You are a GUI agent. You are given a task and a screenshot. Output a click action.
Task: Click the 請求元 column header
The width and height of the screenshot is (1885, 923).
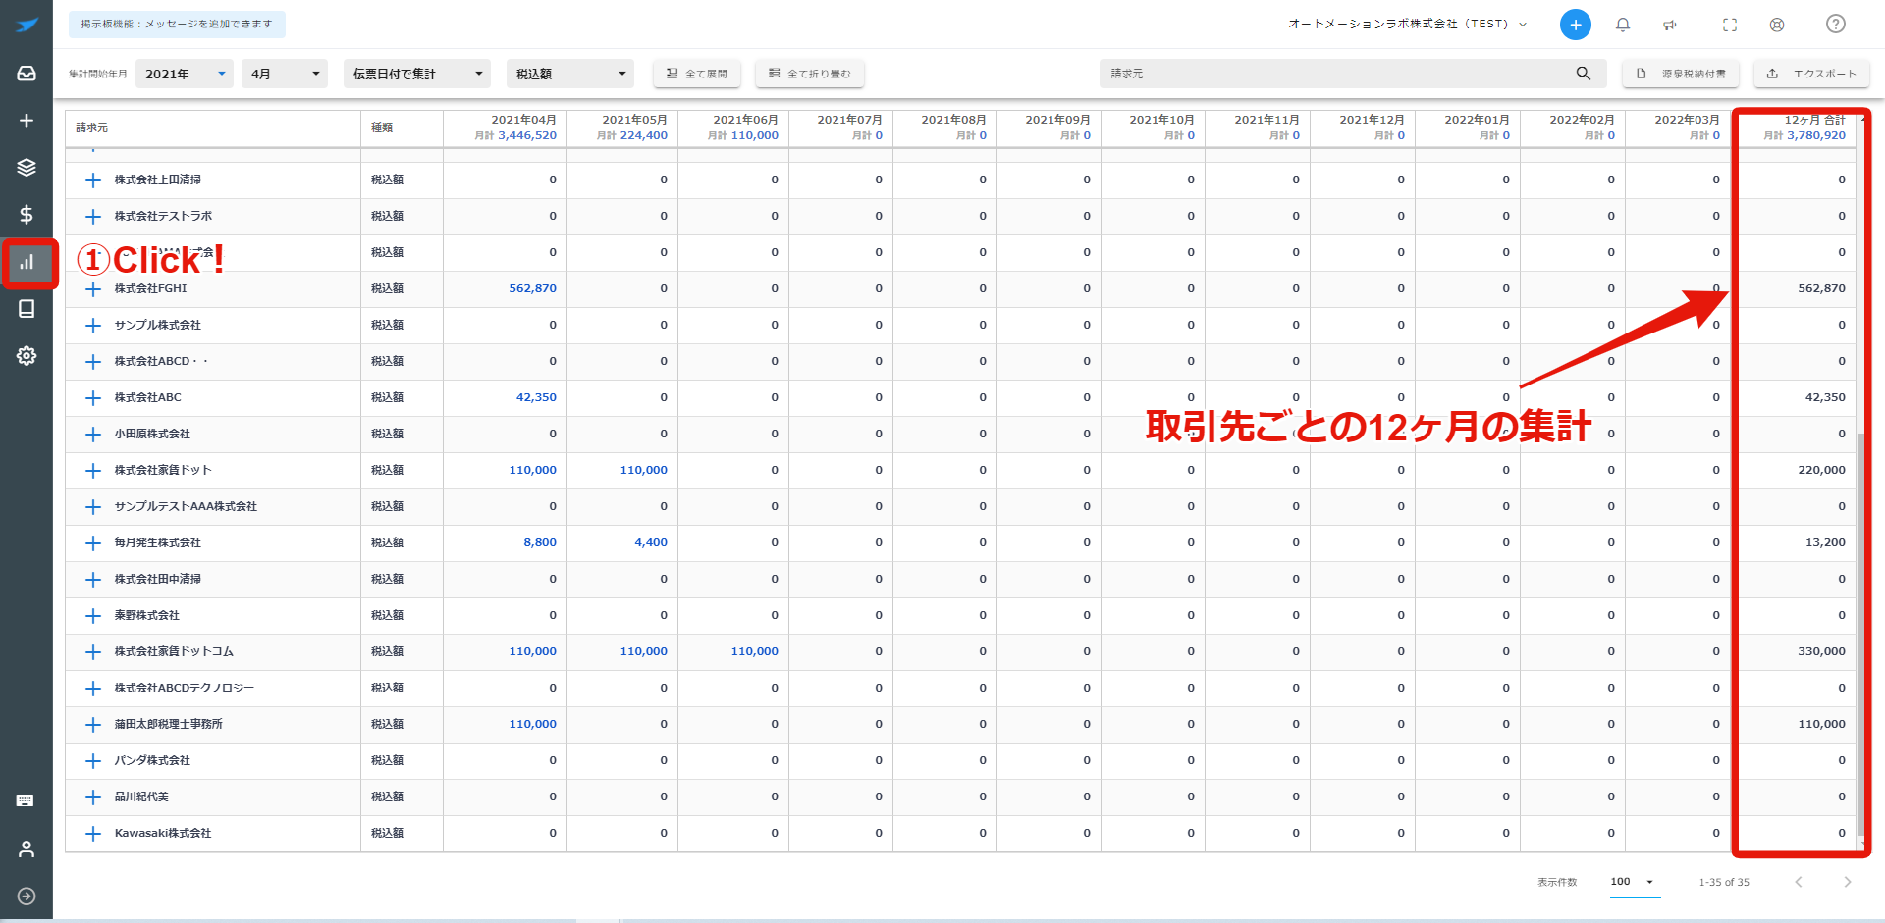(212, 128)
